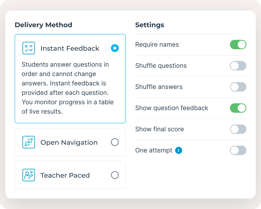Enable the Shuffle questions toggle
The image size is (261, 209).
pos(238,66)
